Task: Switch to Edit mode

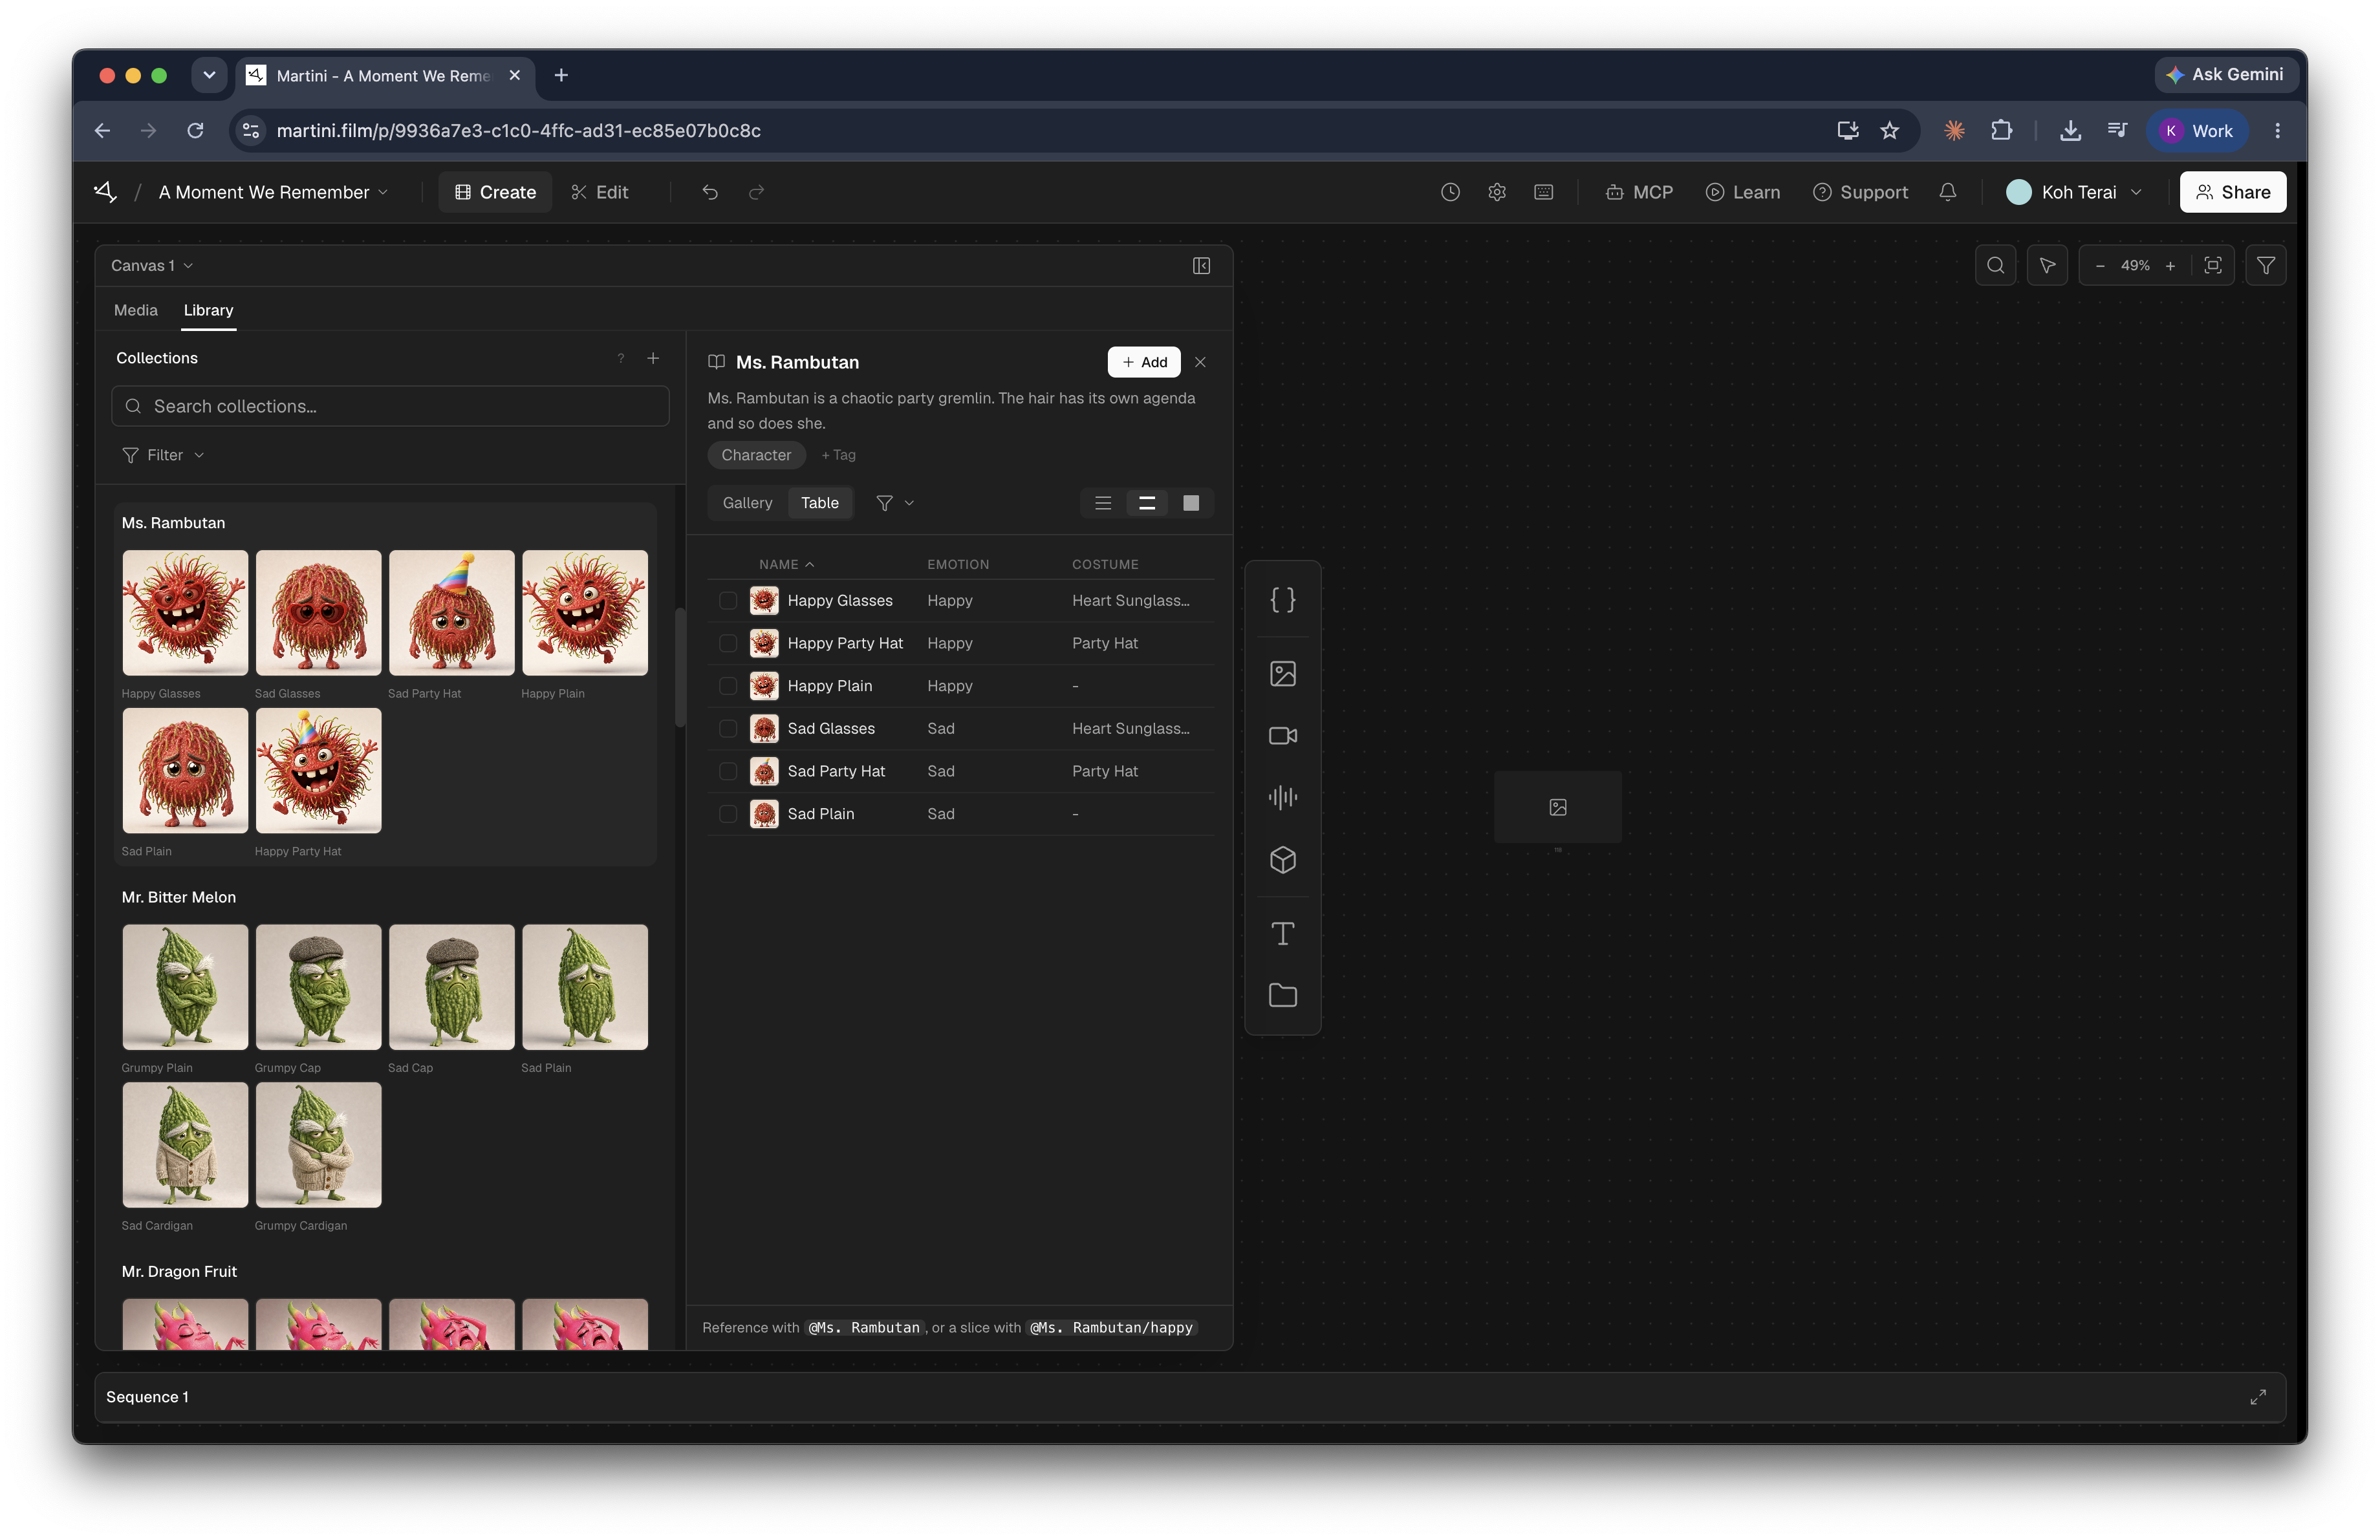Action: (599, 192)
